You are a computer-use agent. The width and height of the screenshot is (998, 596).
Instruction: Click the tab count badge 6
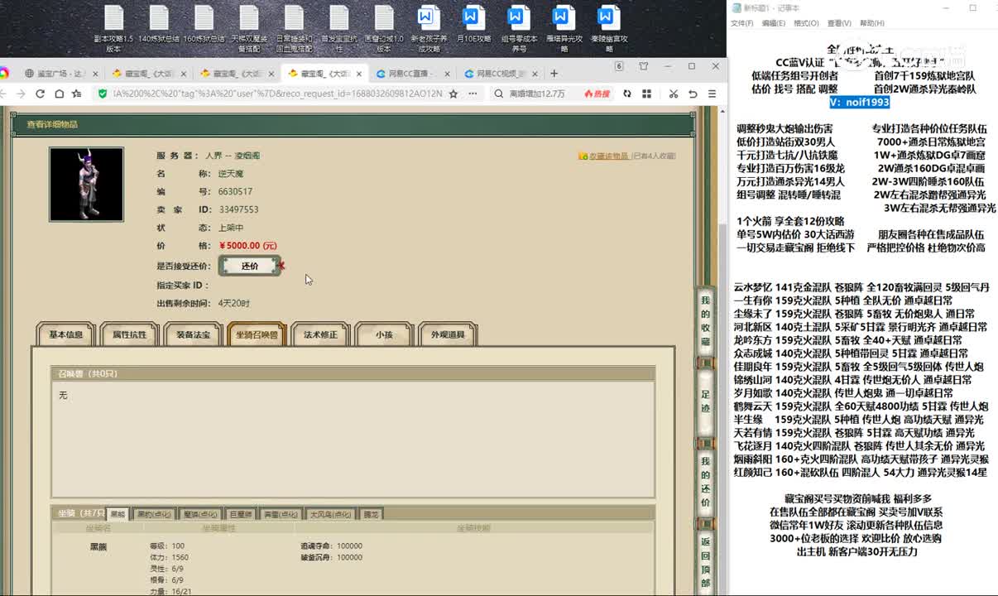point(619,66)
